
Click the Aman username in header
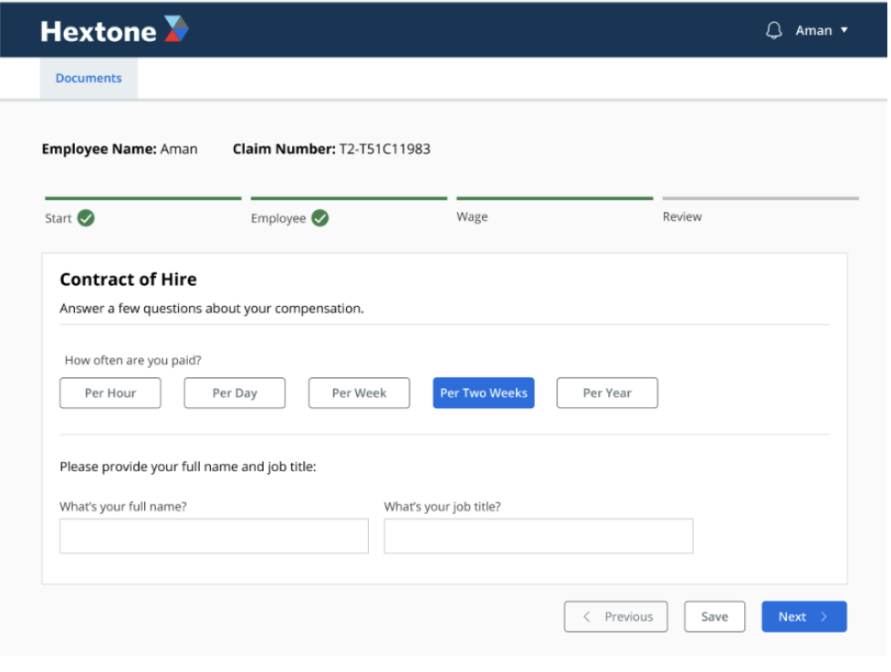tap(813, 30)
